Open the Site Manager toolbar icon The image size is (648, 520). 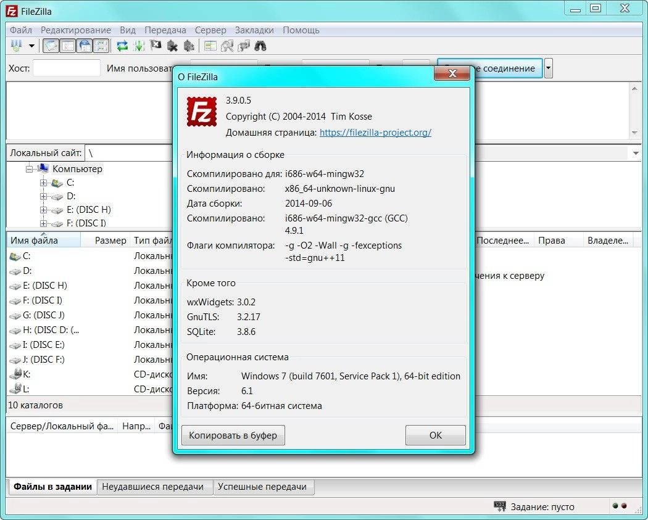17,46
